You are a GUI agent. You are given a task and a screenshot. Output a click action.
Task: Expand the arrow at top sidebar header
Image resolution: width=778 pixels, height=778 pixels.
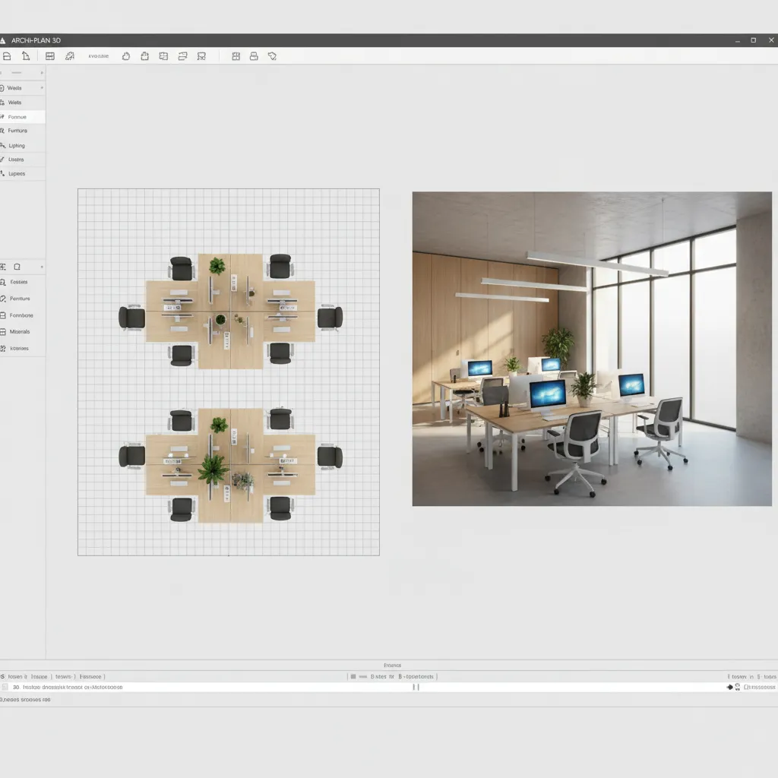[42, 73]
